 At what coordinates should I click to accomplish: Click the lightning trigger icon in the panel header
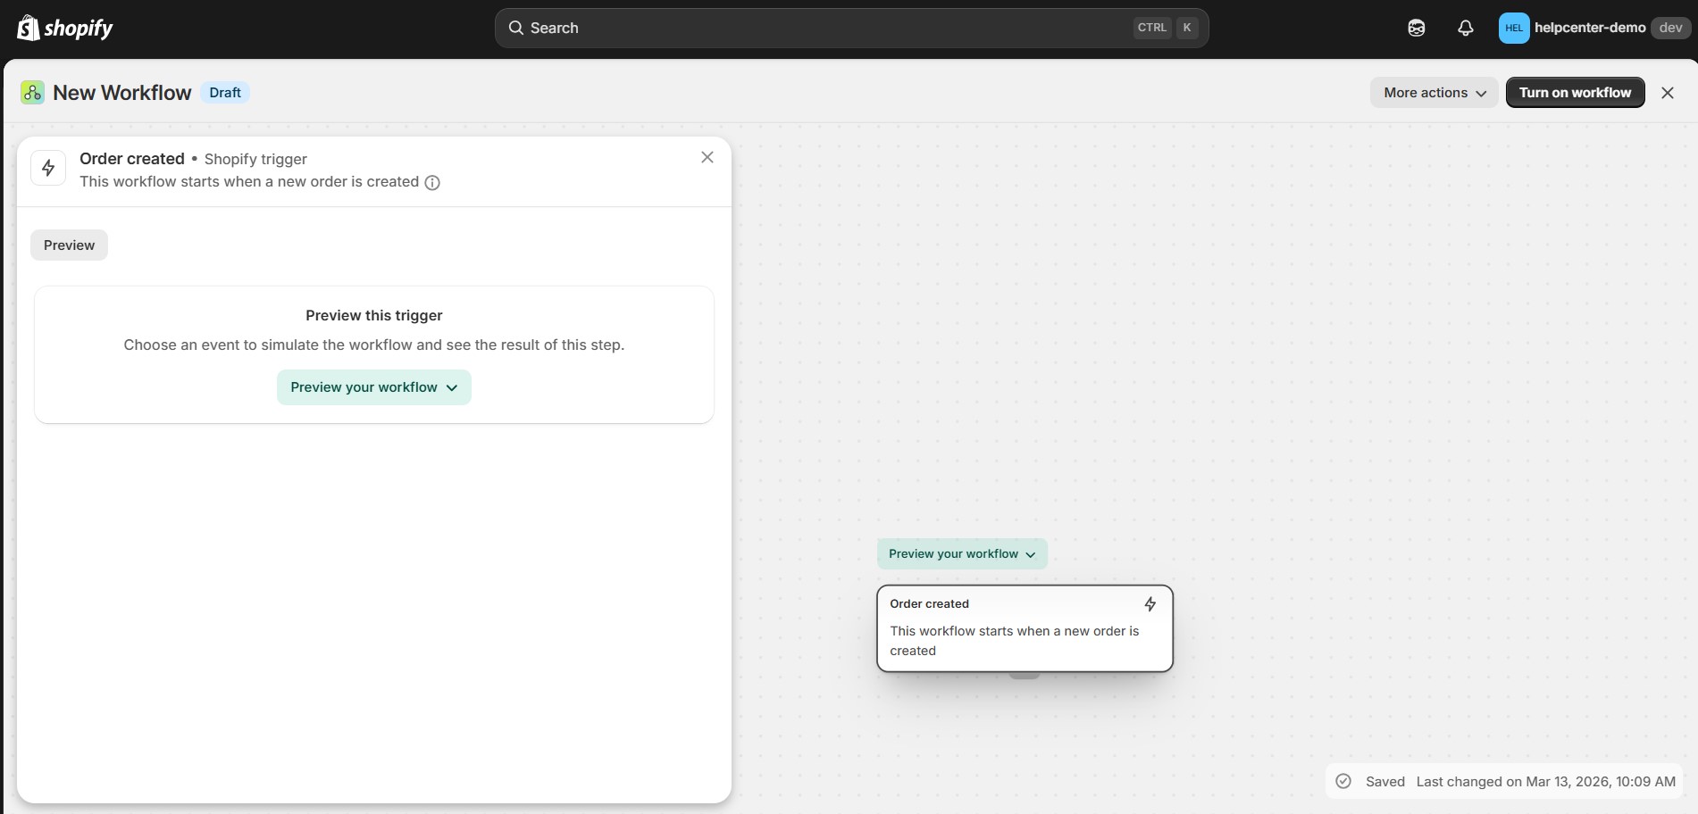click(48, 169)
